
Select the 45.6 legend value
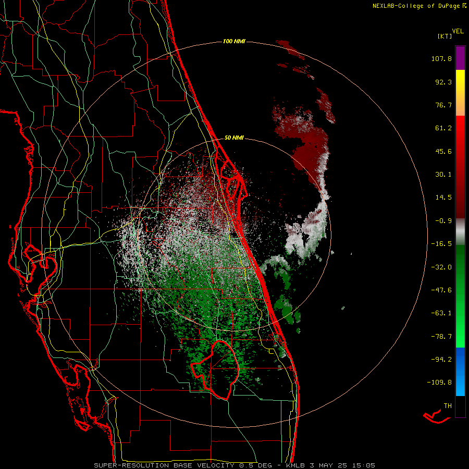pos(443,151)
